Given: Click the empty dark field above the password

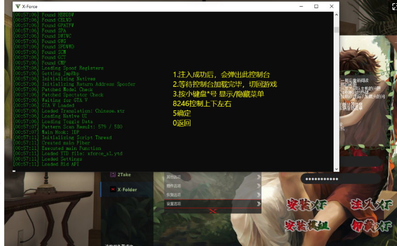Looking at the screenshot, I should click(361, 161).
